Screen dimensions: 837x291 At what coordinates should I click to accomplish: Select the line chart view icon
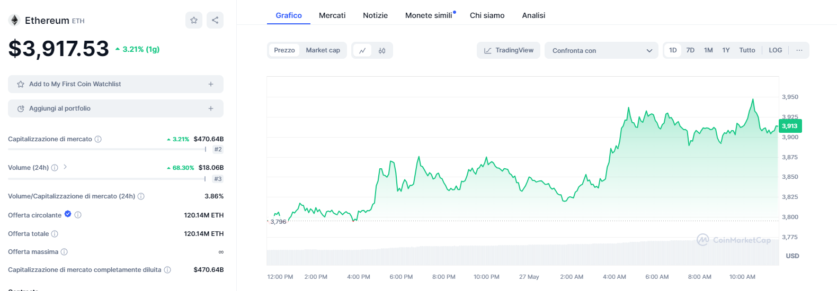point(362,51)
